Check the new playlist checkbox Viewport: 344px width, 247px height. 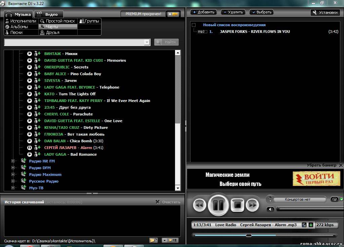pos(193,25)
